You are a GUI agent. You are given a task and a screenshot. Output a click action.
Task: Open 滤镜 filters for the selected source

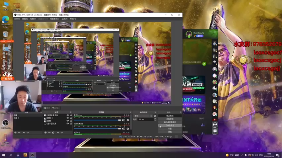tap(56, 108)
